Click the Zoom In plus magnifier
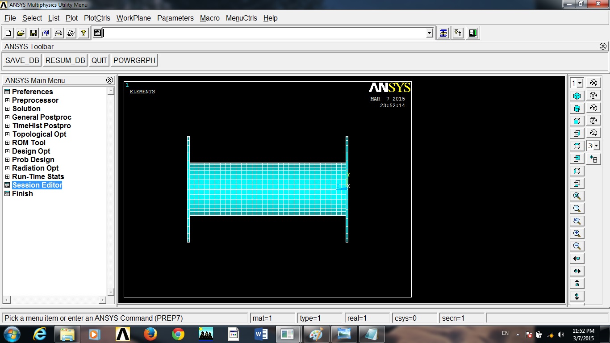The height and width of the screenshot is (343, 610). pos(577,234)
